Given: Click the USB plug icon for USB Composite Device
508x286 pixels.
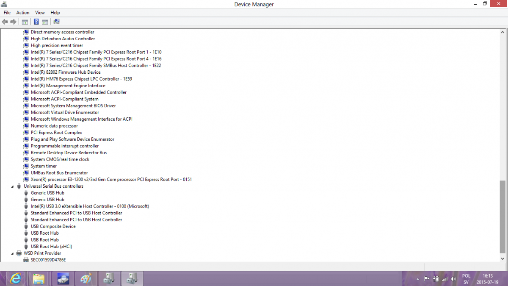Looking at the screenshot, I should pyautogui.click(x=26, y=226).
